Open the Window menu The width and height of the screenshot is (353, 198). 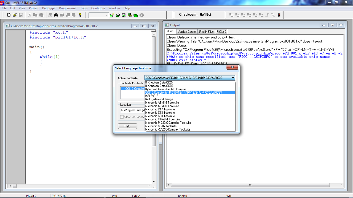(x=114, y=8)
